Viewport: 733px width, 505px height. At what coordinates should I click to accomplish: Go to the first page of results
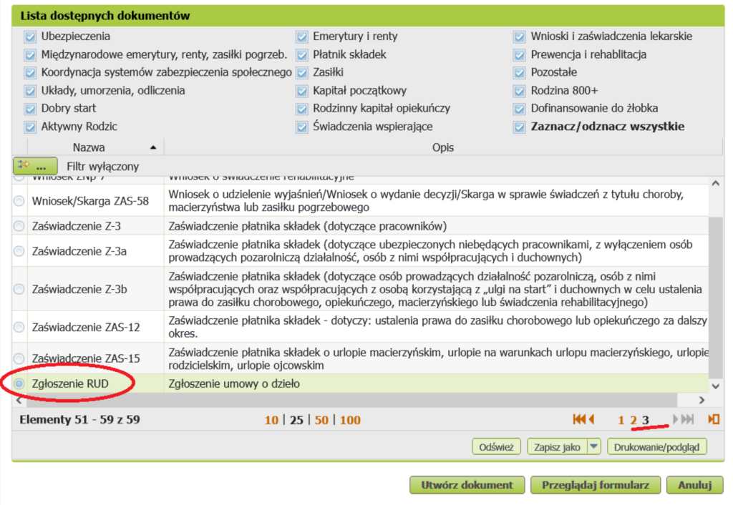pos(579,420)
